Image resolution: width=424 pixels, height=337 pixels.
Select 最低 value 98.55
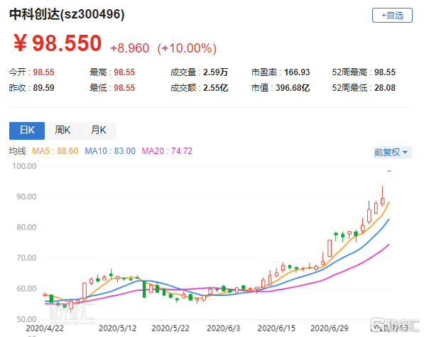tap(124, 88)
